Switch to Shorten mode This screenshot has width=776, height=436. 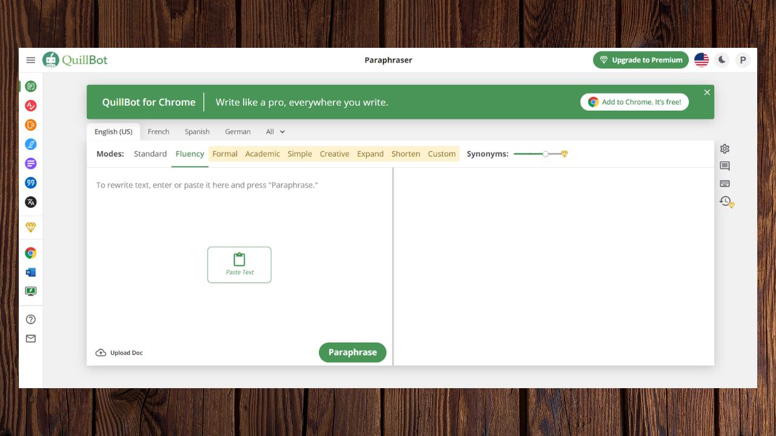(x=406, y=154)
